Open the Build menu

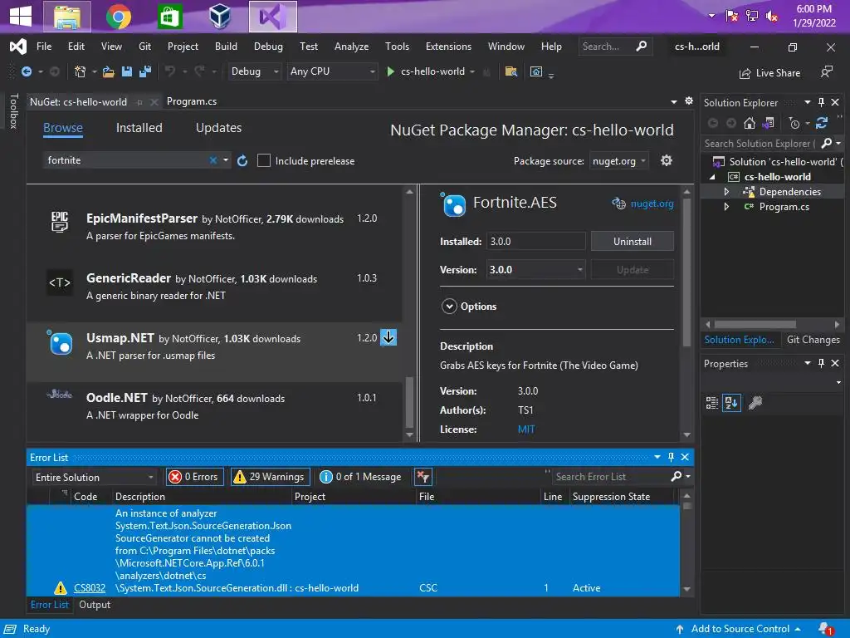[x=226, y=47]
